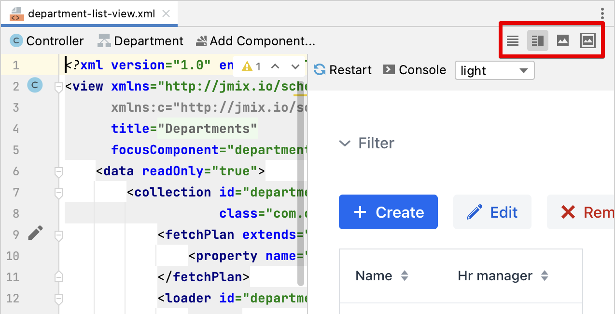Select the Editor and Preview split mode icon
The height and width of the screenshot is (314, 615).
(538, 41)
